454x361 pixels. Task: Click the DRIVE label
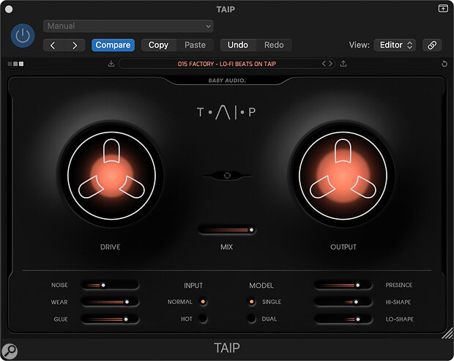pyautogui.click(x=111, y=247)
